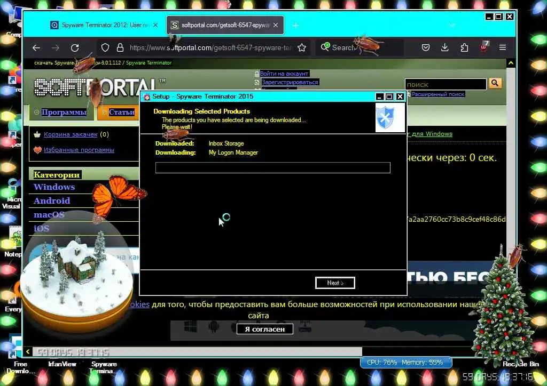Click the Я согласен cookie button

pyautogui.click(x=265, y=329)
